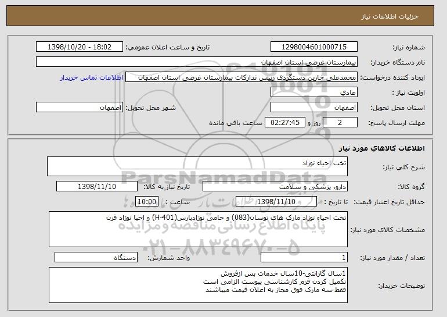Click the تاریخ و ساعت اعلان عمومی label

[168, 47]
